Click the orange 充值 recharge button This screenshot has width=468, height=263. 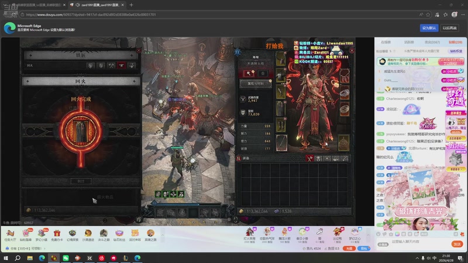[349, 248]
